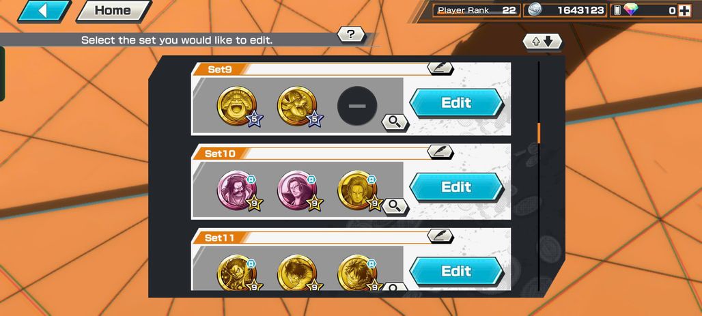Go to Home screen
The image size is (702, 316).
[114, 11]
